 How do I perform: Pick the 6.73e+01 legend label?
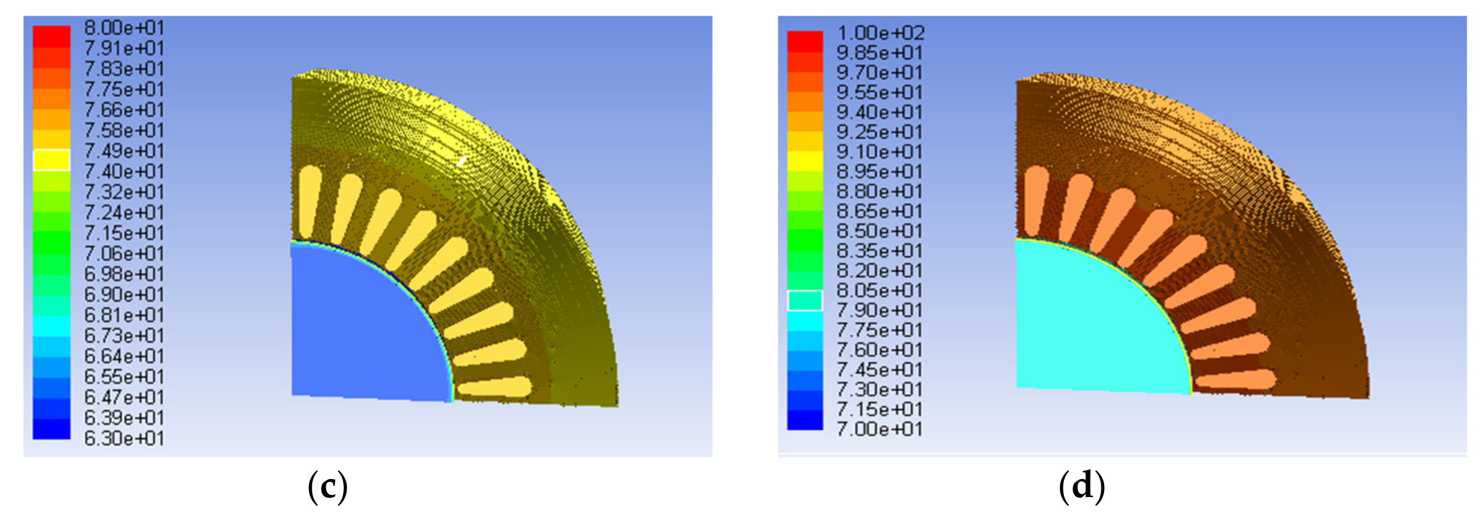tap(124, 336)
